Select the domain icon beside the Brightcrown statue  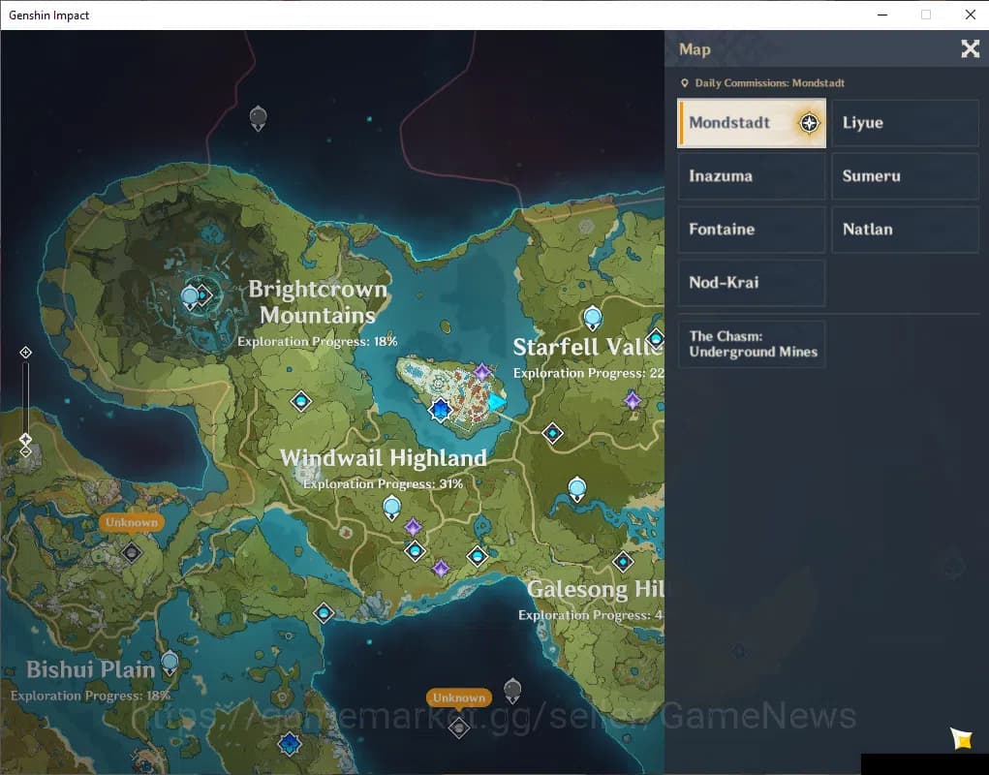(203, 294)
